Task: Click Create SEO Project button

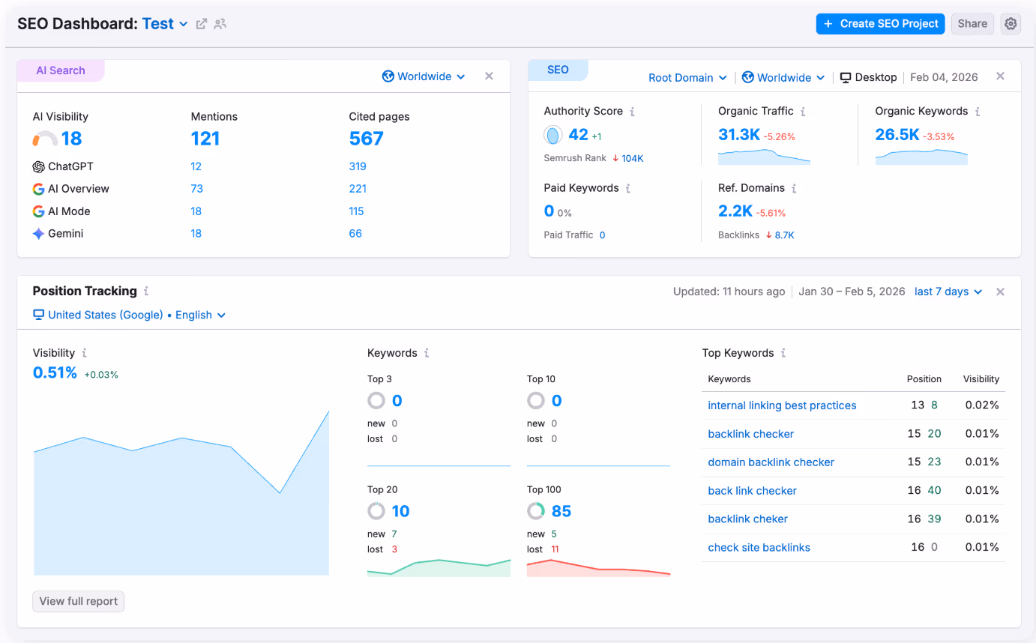Action: [880, 24]
